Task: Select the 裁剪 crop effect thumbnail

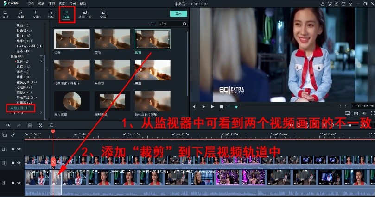Action: click(153, 39)
